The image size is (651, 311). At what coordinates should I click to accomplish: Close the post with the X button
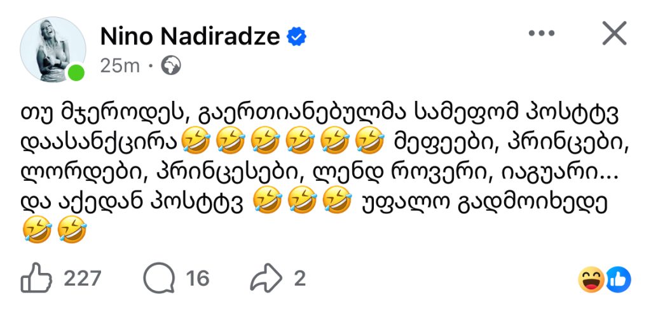click(x=613, y=33)
